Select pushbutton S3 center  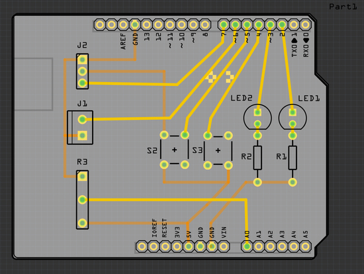[218, 150]
